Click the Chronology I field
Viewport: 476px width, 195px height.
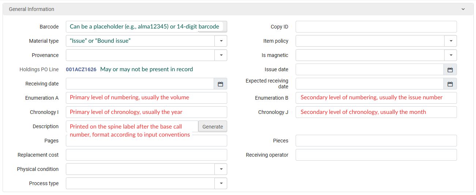[x=146, y=112]
